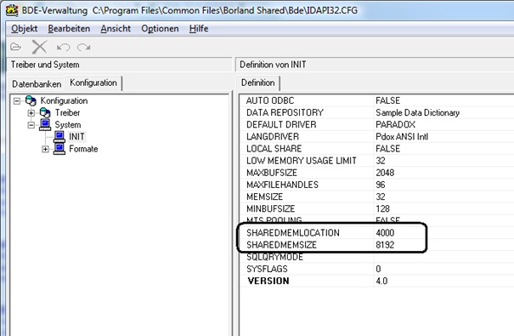514x336 pixels.
Task: Click the INIT node computer icon
Action: (x=59, y=137)
